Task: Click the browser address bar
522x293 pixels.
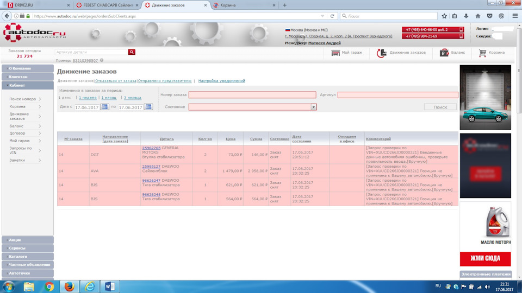Action: (x=176, y=16)
